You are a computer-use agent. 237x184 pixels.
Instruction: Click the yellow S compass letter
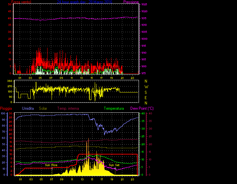(x=146, y=92)
